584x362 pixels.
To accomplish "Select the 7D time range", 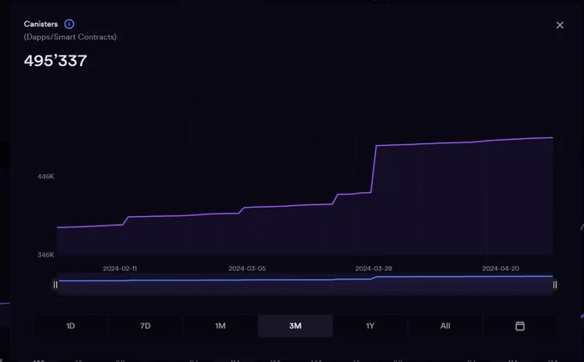I will [x=145, y=326].
